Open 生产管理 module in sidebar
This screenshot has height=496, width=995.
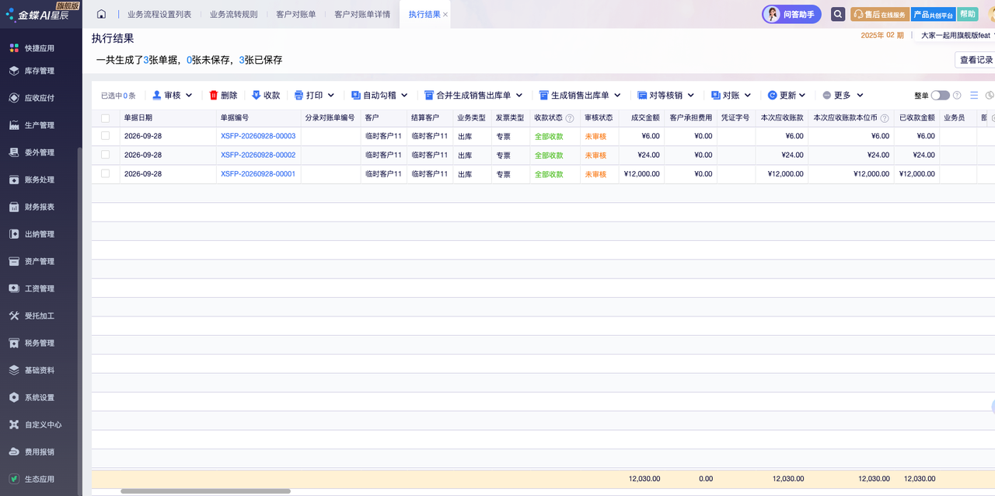coord(31,125)
